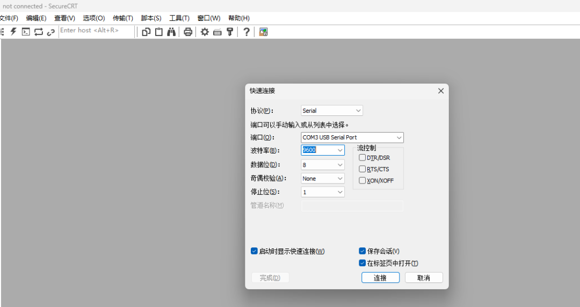Open the 帮助(H) menu
Screen dimensions: 580x307
click(238, 18)
